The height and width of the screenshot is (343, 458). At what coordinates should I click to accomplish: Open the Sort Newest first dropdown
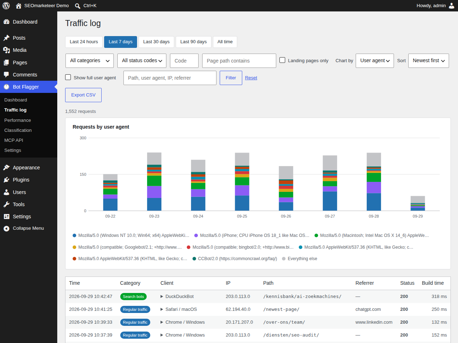(x=429, y=61)
